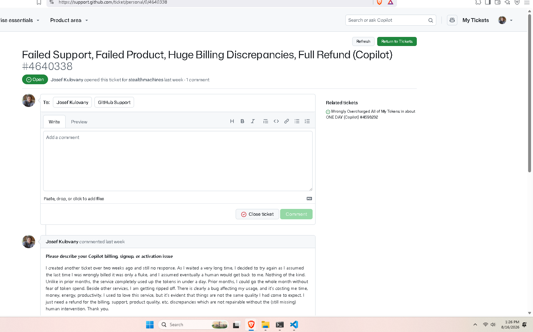Open the user account dropdown caret
Screen dimensions: 533x332
[511, 20]
